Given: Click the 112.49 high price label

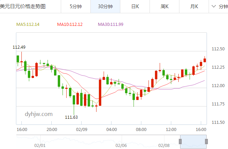Looking at the screenshot, I should tap(19, 47).
